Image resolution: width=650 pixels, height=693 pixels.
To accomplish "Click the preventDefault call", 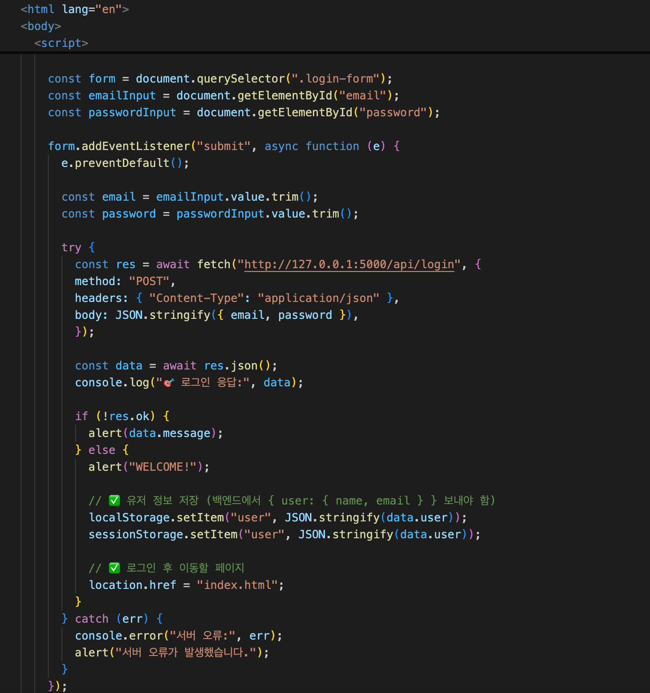I will tap(122, 163).
